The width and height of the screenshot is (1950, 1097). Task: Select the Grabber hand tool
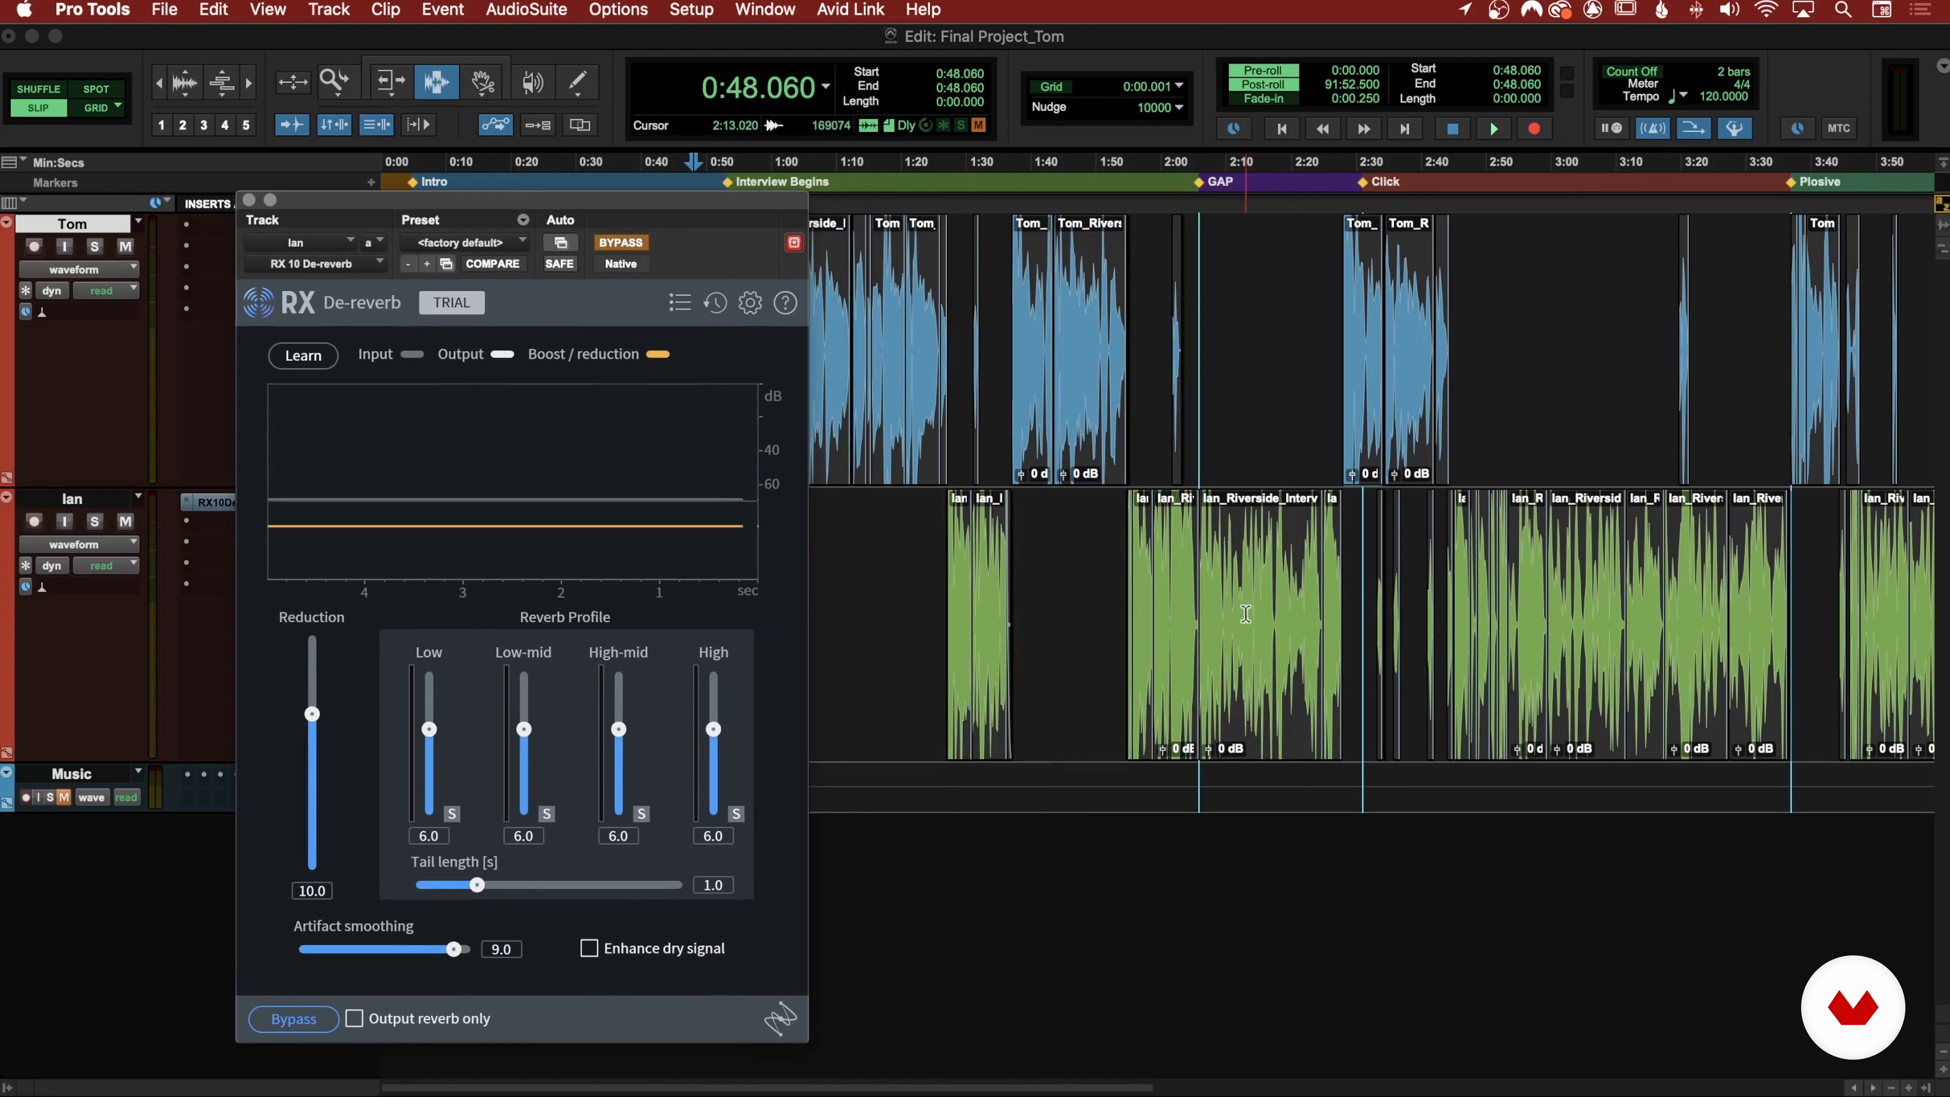[x=483, y=82]
